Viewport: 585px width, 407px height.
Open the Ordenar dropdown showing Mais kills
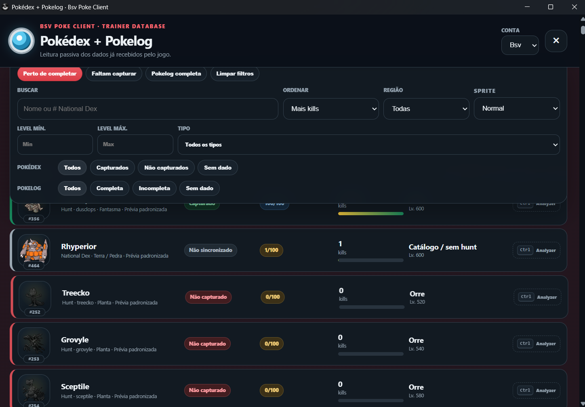pos(331,109)
